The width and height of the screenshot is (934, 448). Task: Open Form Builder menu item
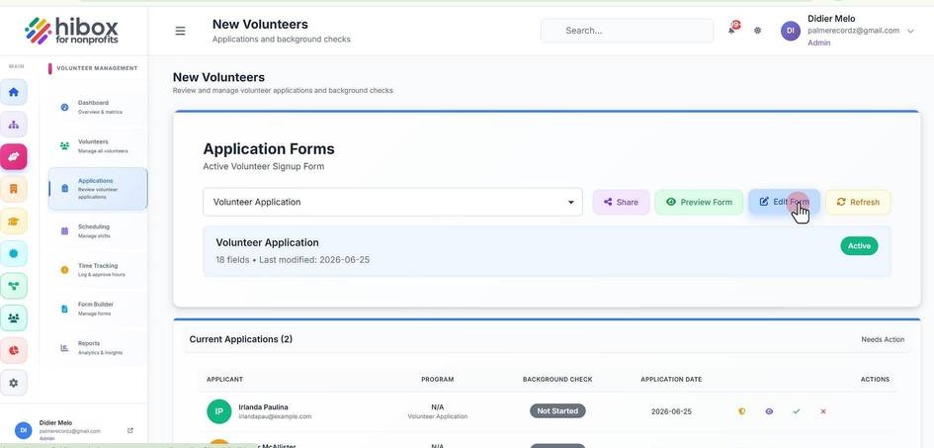(98, 309)
